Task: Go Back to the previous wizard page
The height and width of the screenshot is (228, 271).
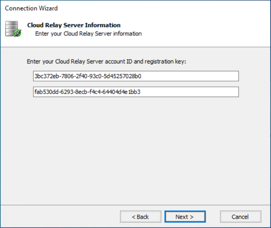Action: pos(140,217)
